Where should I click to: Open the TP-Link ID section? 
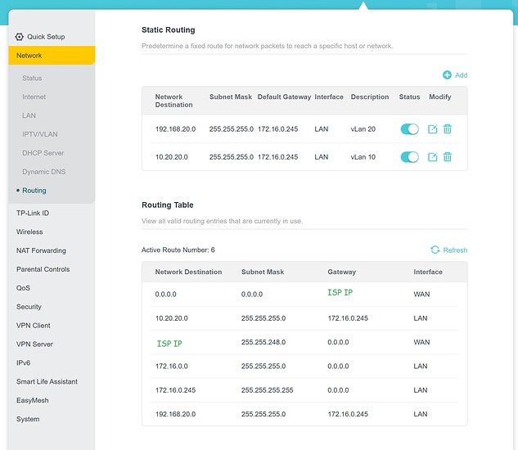point(33,213)
